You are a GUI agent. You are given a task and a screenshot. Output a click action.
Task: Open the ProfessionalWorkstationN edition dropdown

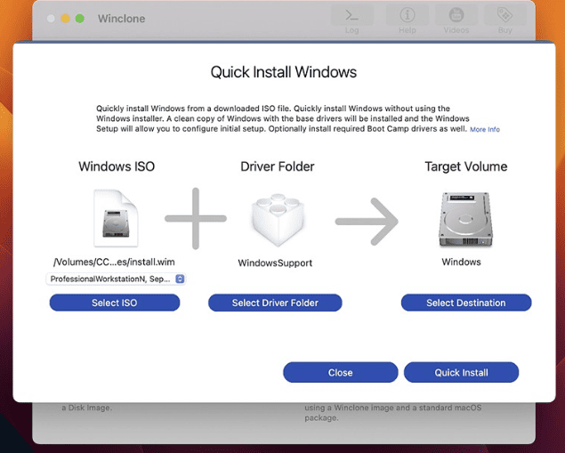[116, 279]
